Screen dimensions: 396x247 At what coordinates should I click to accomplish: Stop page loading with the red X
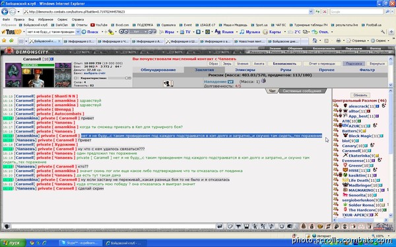tap(325, 12)
